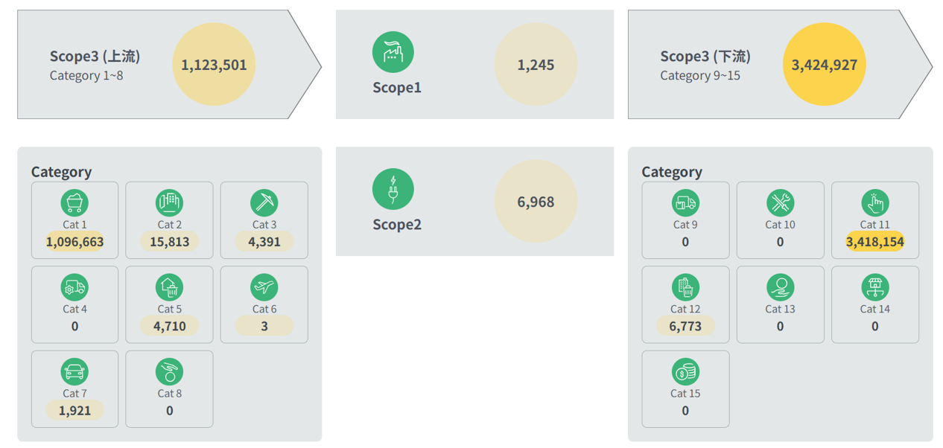
Task: Click the Cat 6 airplane icon
Action: [264, 287]
